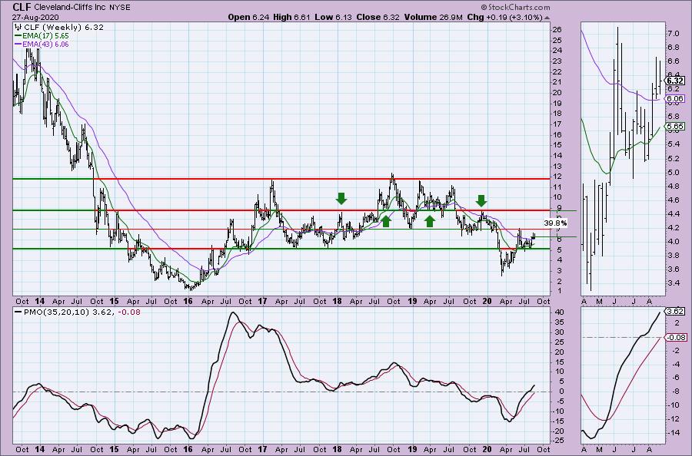Viewport: 692px width, 456px height.
Task: Click the Low 6.13 value
Action: pos(331,17)
